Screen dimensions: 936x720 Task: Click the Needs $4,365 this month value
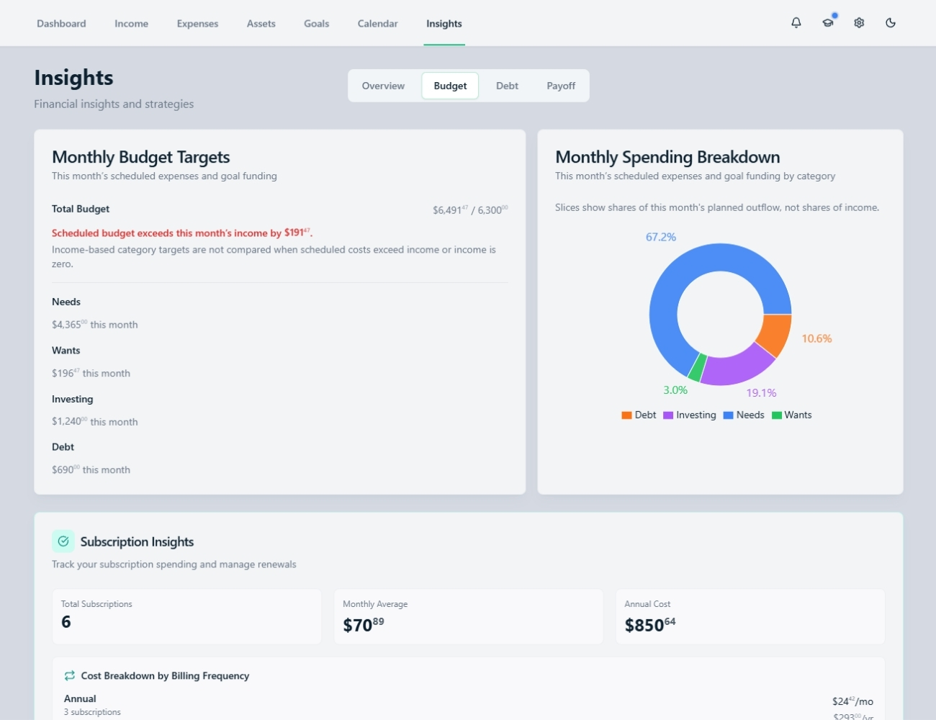coord(94,325)
